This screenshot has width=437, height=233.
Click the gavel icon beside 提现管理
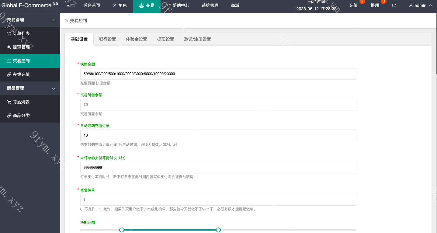9,47
